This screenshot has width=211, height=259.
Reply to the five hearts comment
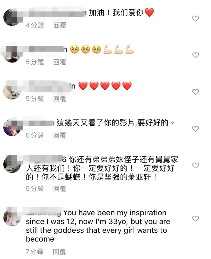(x=60, y=99)
